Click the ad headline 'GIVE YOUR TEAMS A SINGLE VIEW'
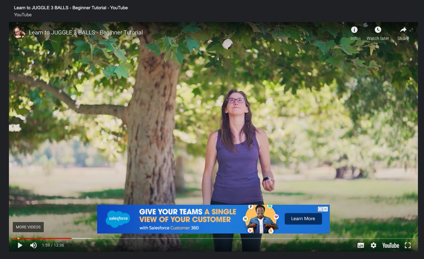The image size is (424, 259). [188, 216]
